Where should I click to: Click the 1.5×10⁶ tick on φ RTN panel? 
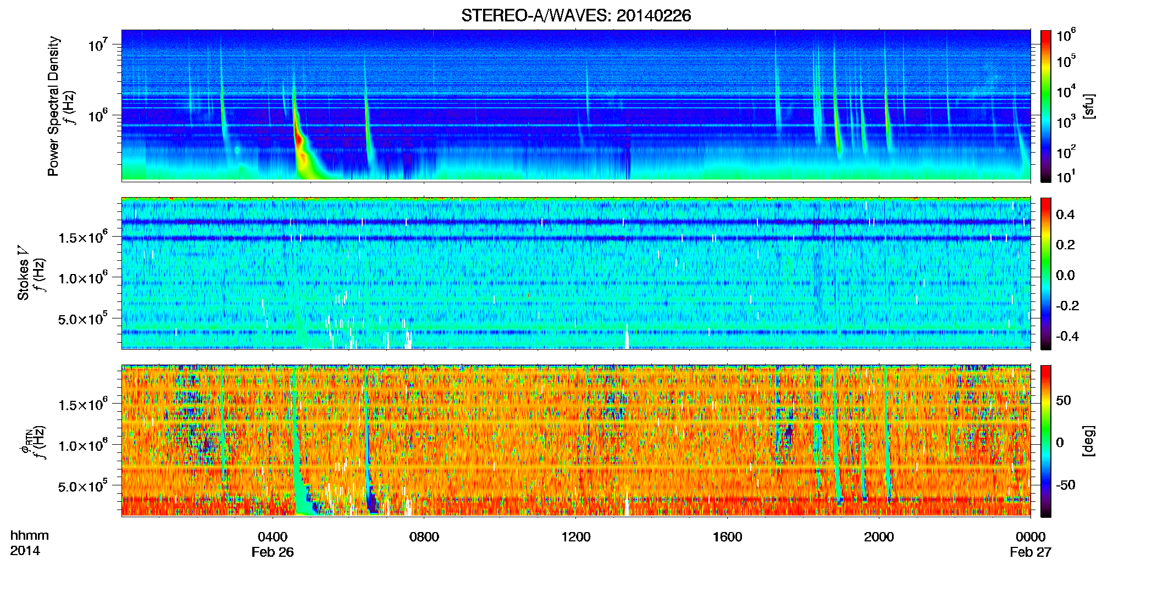pyautogui.click(x=83, y=404)
